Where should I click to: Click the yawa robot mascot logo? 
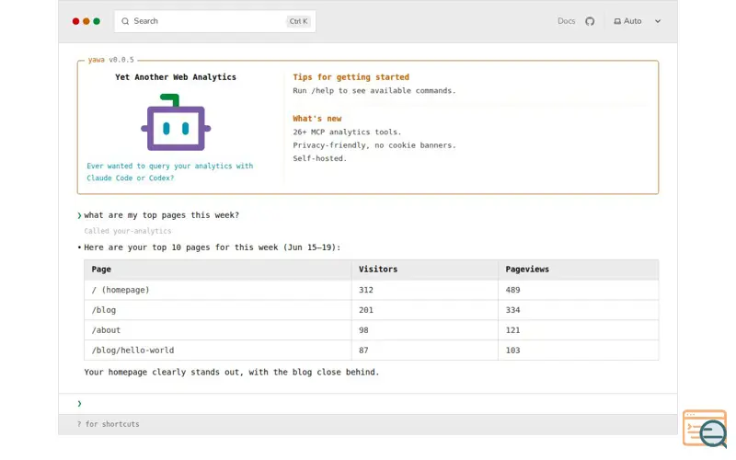176,122
